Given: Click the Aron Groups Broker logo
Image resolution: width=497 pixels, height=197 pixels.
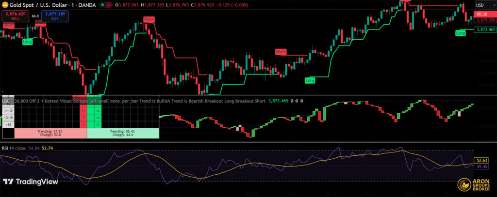Looking at the screenshot, I should (475, 184).
